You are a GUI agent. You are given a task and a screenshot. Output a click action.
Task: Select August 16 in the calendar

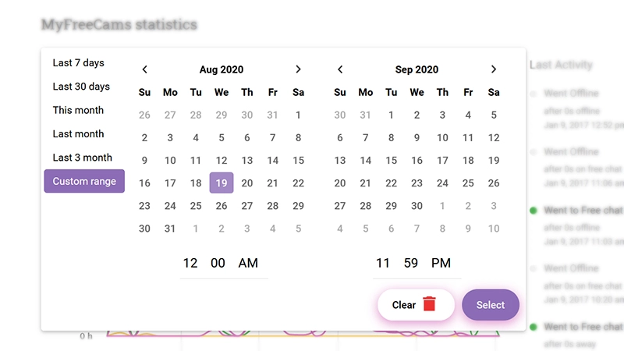tap(144, 183)
